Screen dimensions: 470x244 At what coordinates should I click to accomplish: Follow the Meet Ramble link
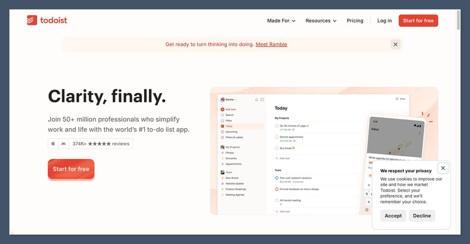click(x=271, y=44)
